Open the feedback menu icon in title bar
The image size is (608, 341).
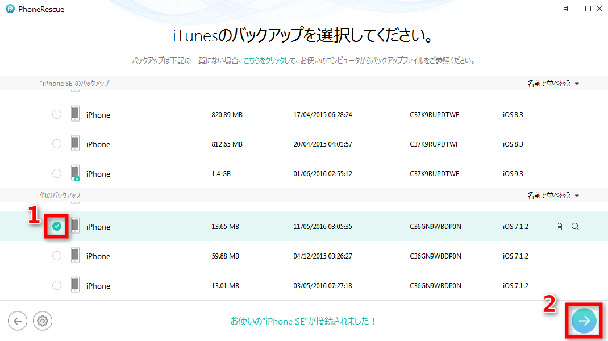565,9
